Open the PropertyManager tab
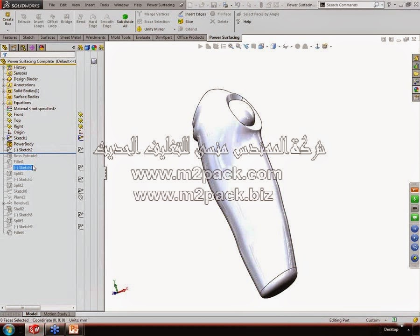 point(14,48)
